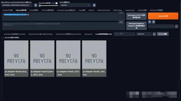Screen dimensions: 181x101
Task: Refresh the checkpoint list with the blue icon
Action: pos(36,5)
